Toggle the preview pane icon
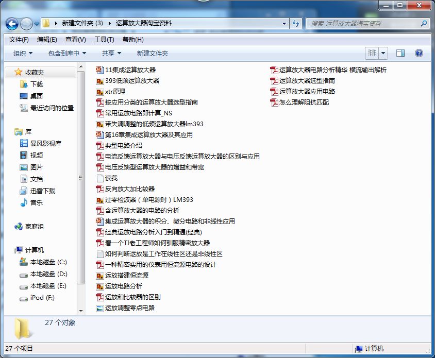This screenshot has width=435, height=358. click(400, 53)
